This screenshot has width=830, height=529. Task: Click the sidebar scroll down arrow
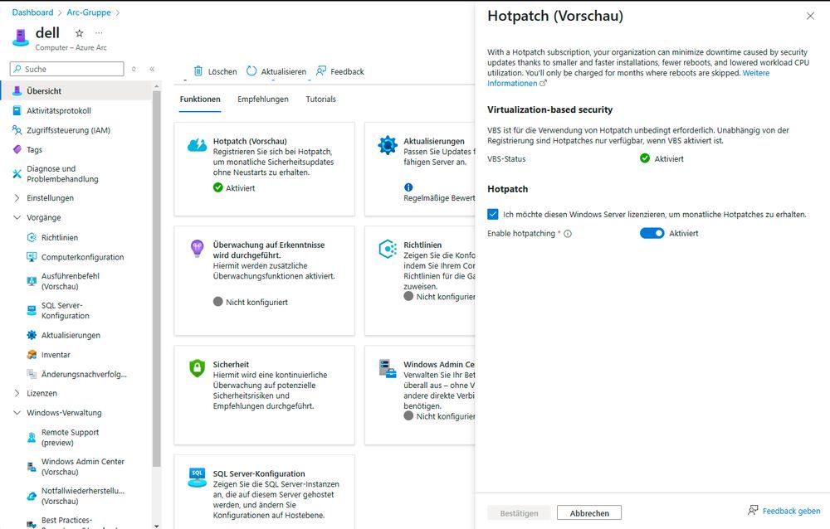pyautogui.click(x=156, y=526)
